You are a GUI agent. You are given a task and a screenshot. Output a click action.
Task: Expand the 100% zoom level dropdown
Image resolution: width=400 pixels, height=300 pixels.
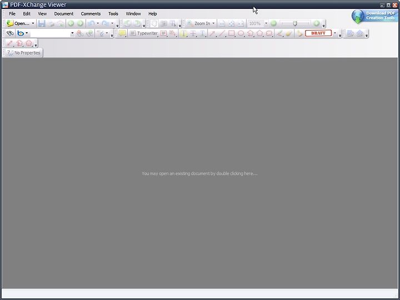tap(266, 23)
